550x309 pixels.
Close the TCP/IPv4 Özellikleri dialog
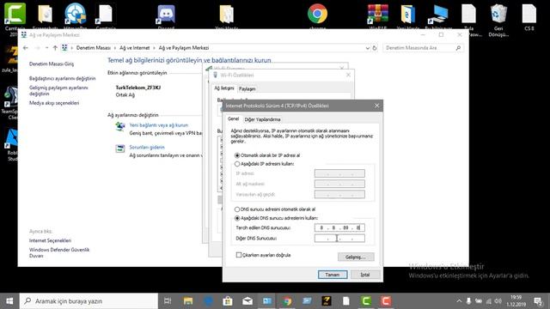point(376,106)
